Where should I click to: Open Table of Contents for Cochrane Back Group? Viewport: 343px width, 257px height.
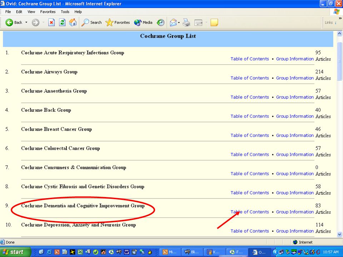(x=250, y=116)
